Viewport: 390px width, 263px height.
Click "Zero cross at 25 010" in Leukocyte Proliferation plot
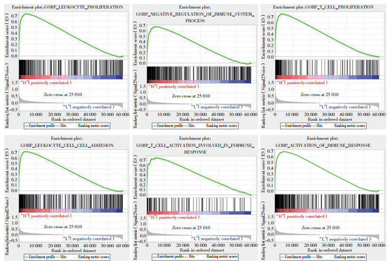pos(63,95)
